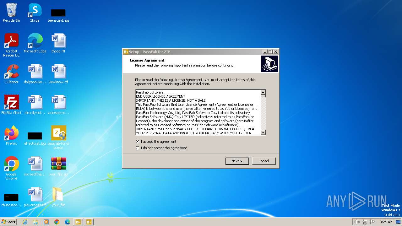Viewport: 402px width, 226px height.
Task: Select your_file.zip archive icon
Action: click(x=58, y=166)
